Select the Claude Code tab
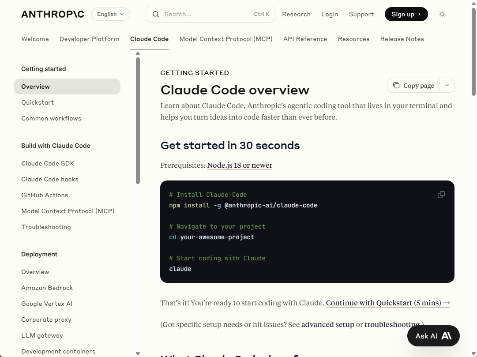This screenshot has height=357, width=477. [x=150, y=39]
